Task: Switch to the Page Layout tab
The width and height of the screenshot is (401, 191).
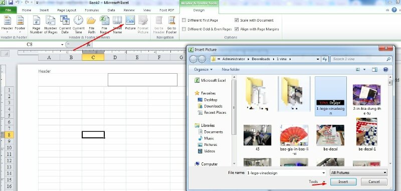Action: [67, 10]
